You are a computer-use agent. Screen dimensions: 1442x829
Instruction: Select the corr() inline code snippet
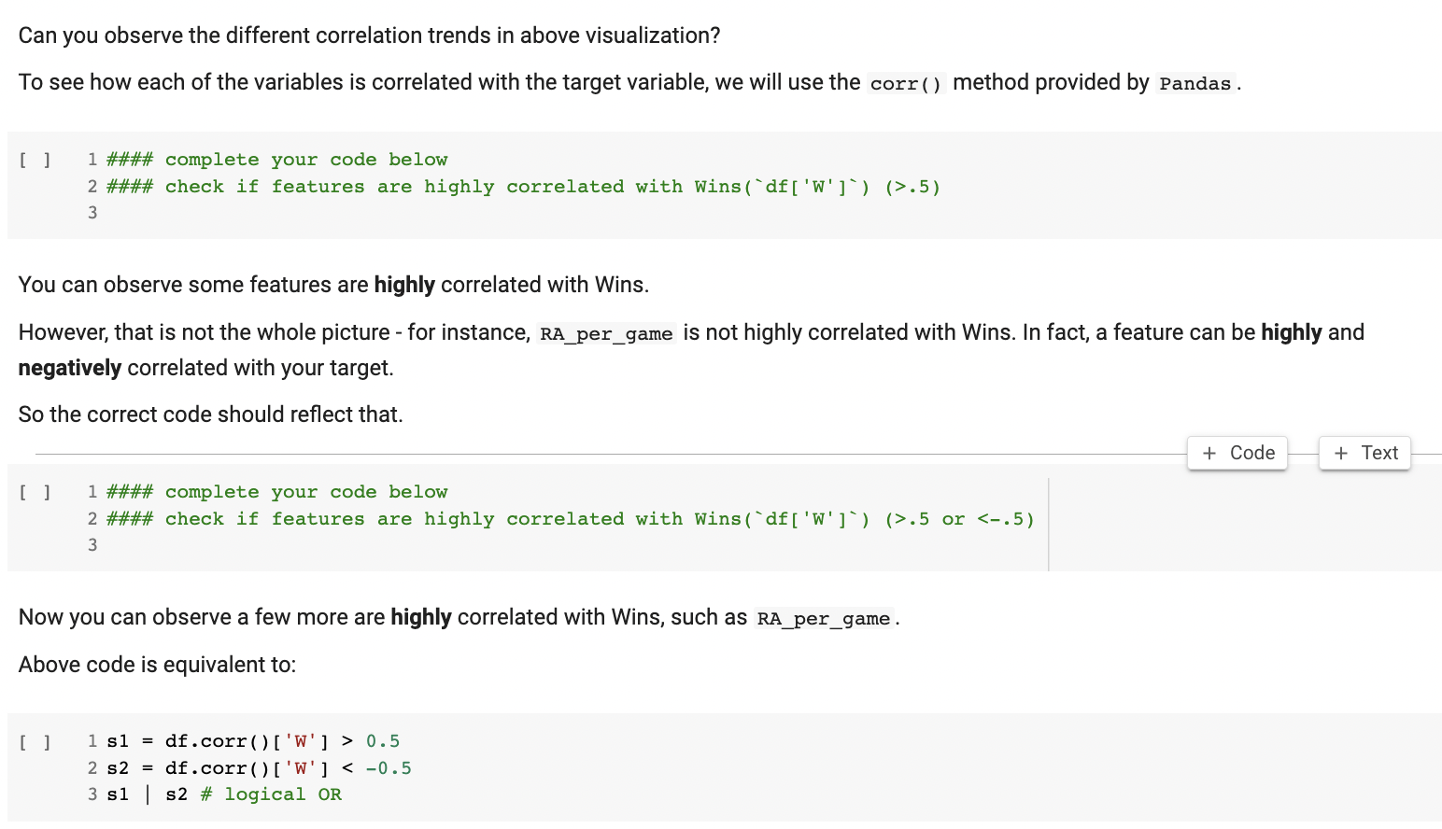coord(904,83)
